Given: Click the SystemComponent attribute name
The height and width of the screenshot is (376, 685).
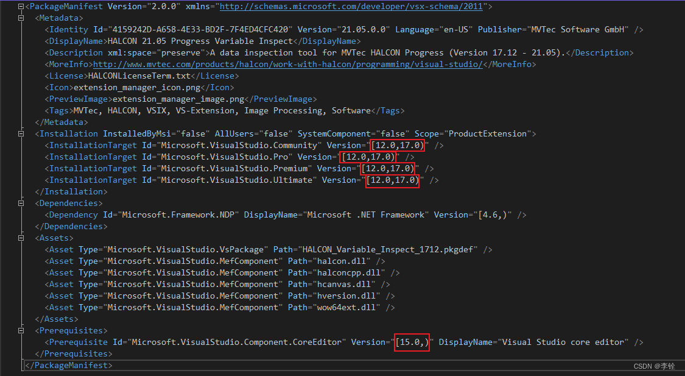Looking at the screenshot, I should click(x=334, y=134).
